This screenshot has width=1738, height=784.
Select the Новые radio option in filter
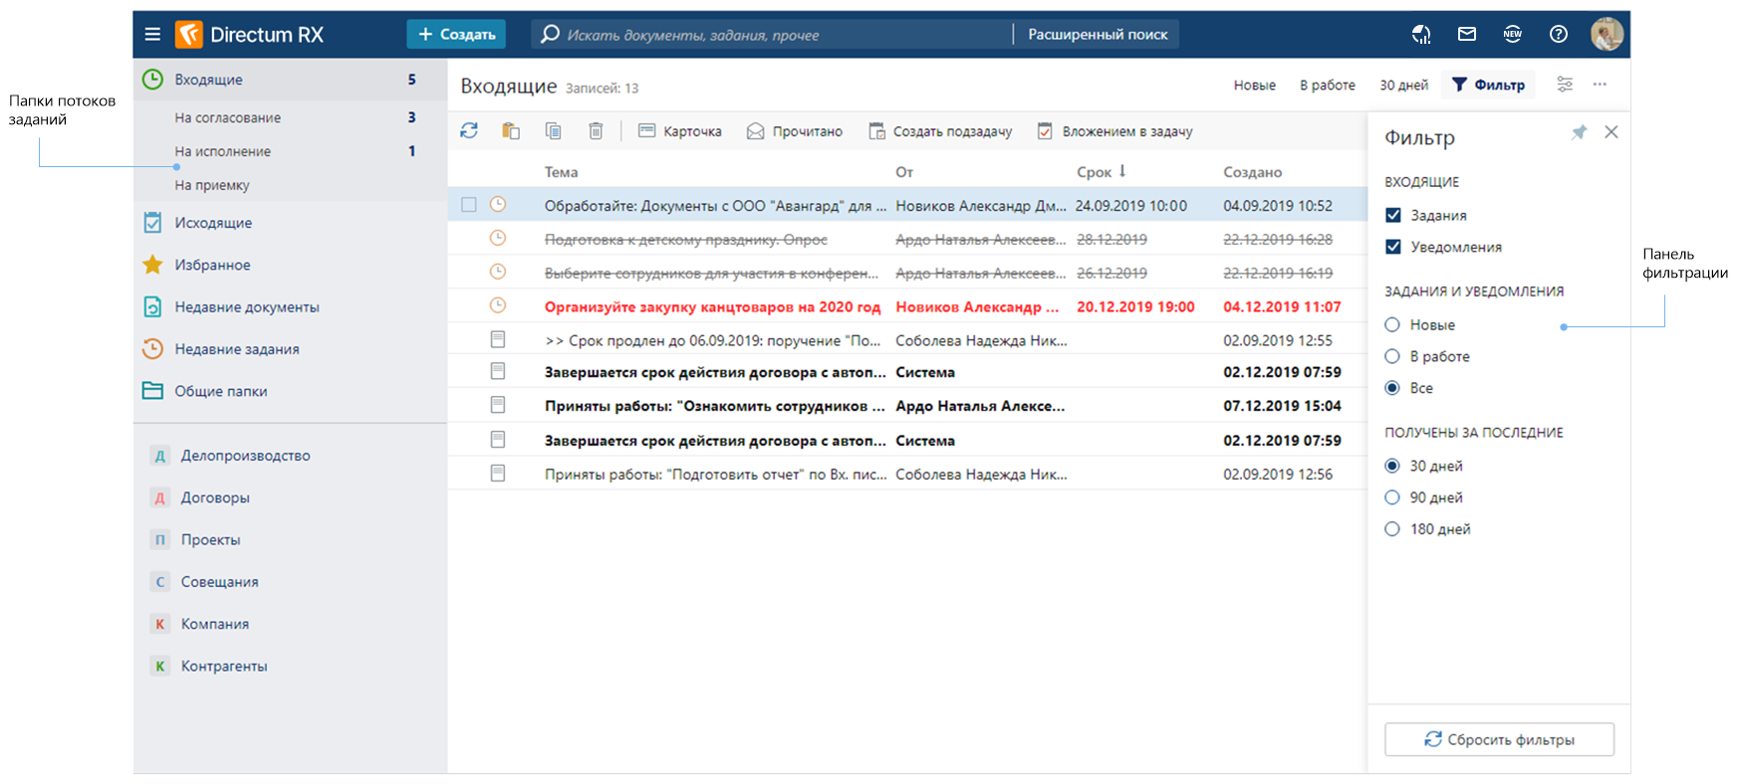tap(1392, 324)
